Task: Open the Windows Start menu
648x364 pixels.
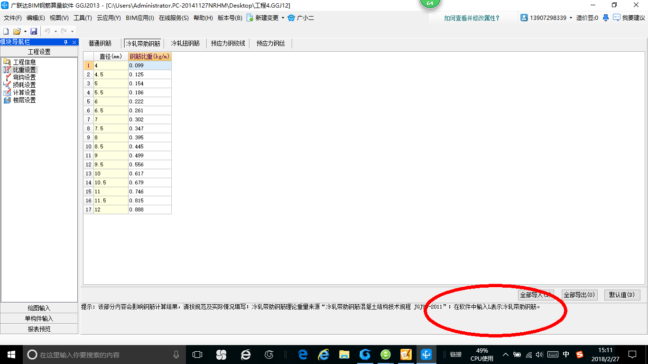Action: point(10,355)
